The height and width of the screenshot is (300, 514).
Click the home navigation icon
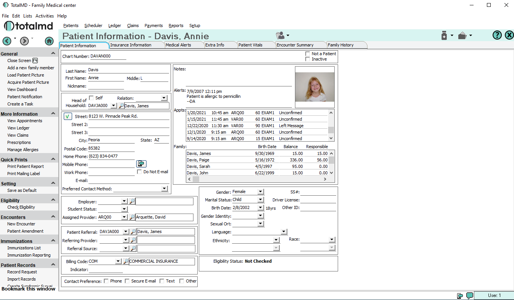(49, 41)
